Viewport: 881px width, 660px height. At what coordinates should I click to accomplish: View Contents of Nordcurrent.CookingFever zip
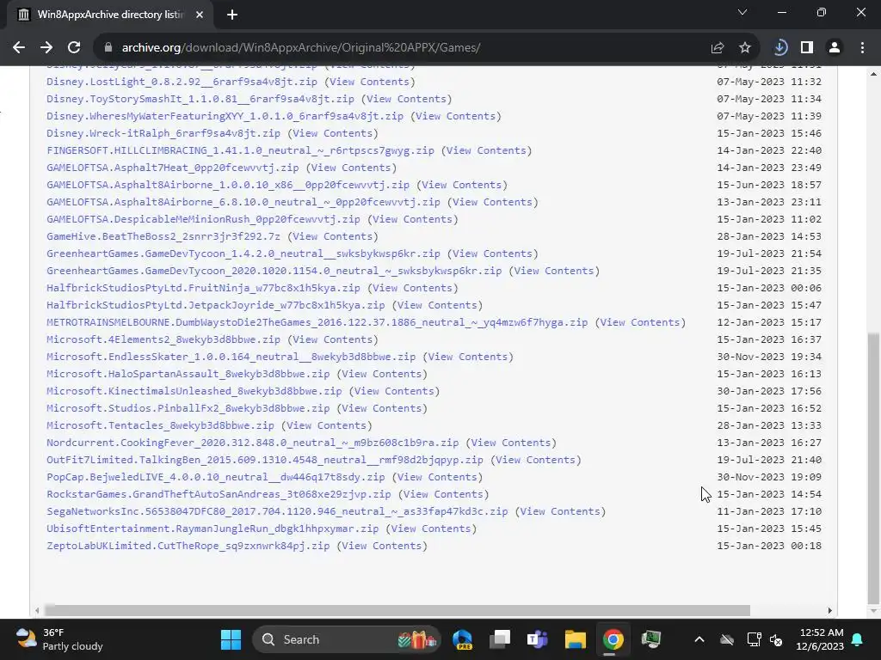[511, 443]
